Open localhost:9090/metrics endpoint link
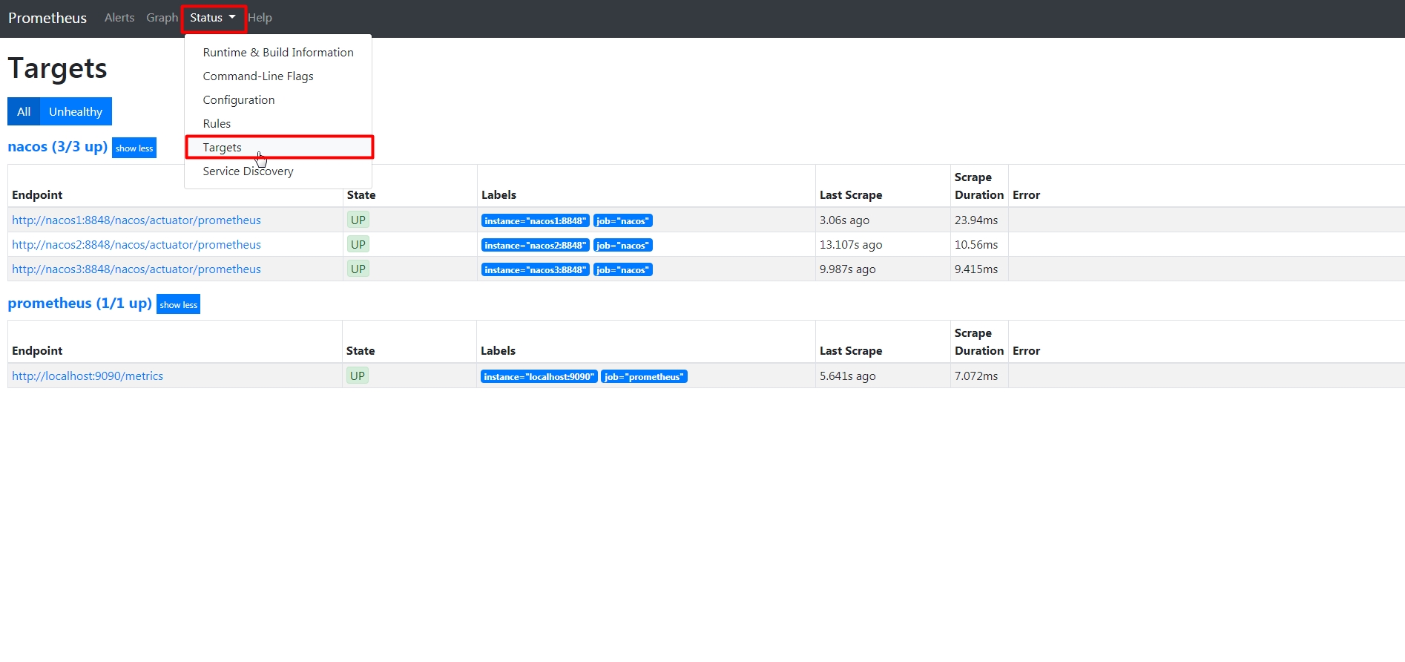 (88, 376)
